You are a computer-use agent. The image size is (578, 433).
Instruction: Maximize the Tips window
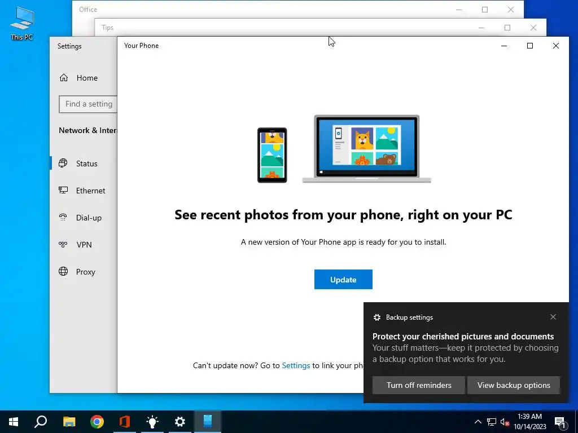(x=507, y=28)
